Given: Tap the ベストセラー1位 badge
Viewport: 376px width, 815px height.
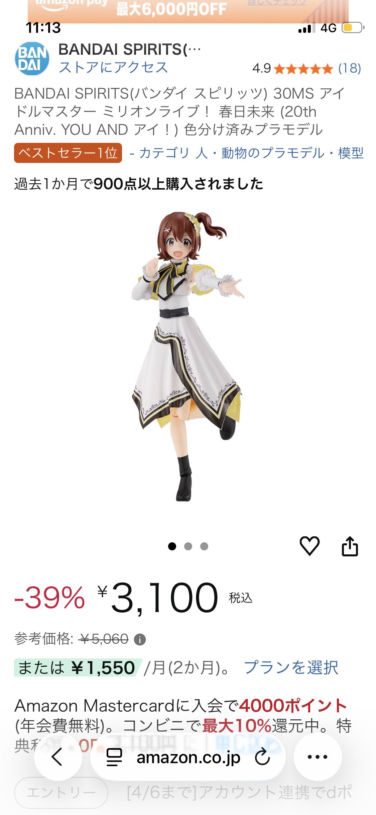Looking at the screenshot, I should pos(68,153).
